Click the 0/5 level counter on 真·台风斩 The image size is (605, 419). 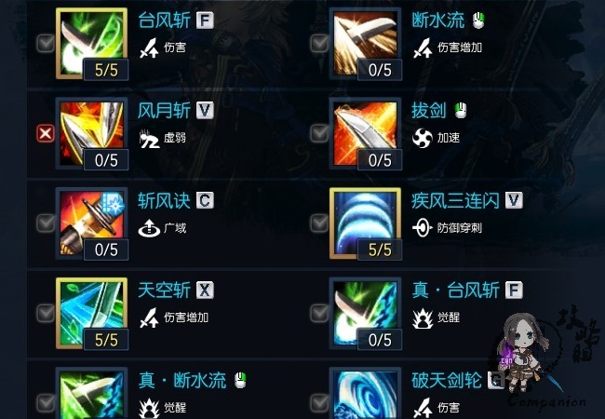tap(380, 340)
